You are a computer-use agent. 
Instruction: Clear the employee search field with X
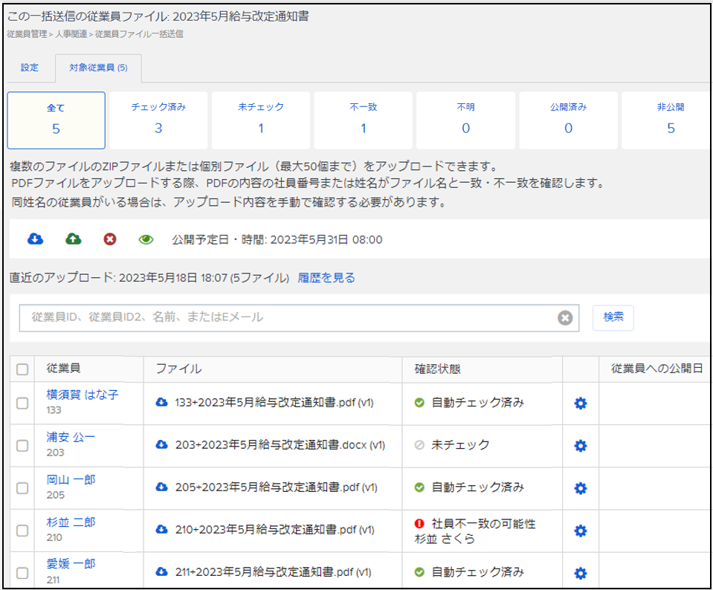565,318
